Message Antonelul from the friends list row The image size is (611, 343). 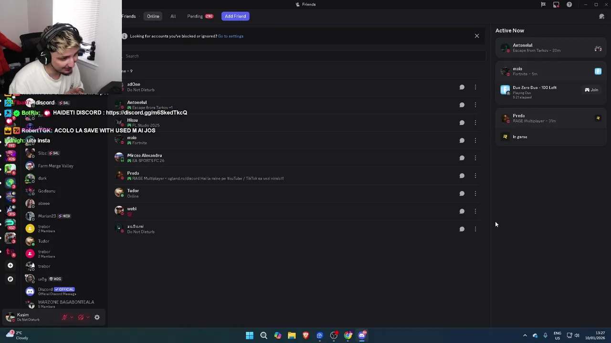pyautogui.click(x=462, y=105)
